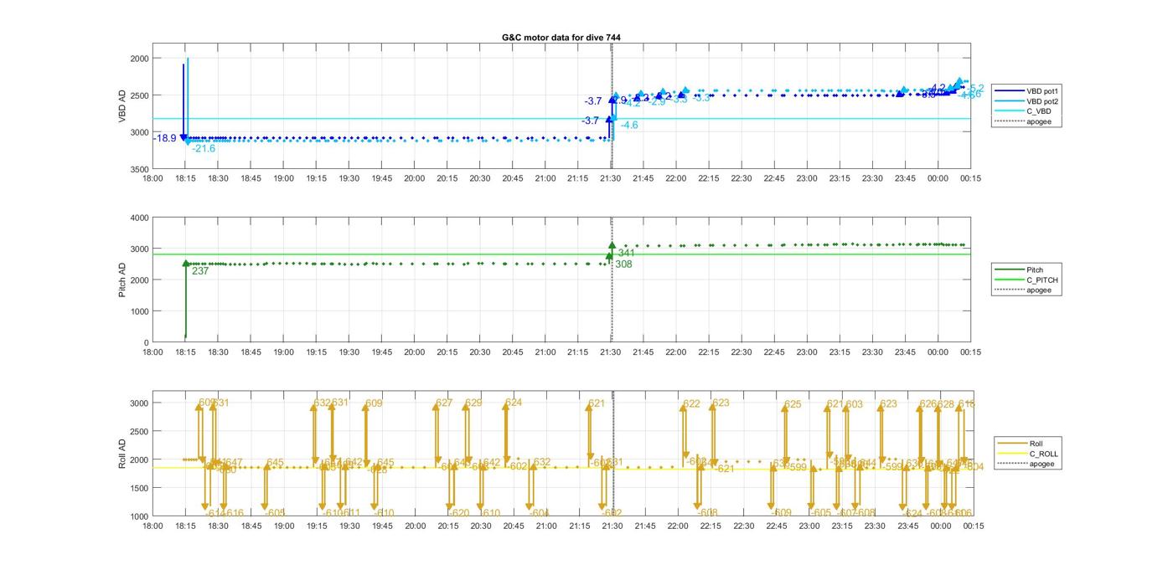Click the "-605" roll annotation near 18:50
The height and width of the screenshot is (580, 1173).
point(276,513)
